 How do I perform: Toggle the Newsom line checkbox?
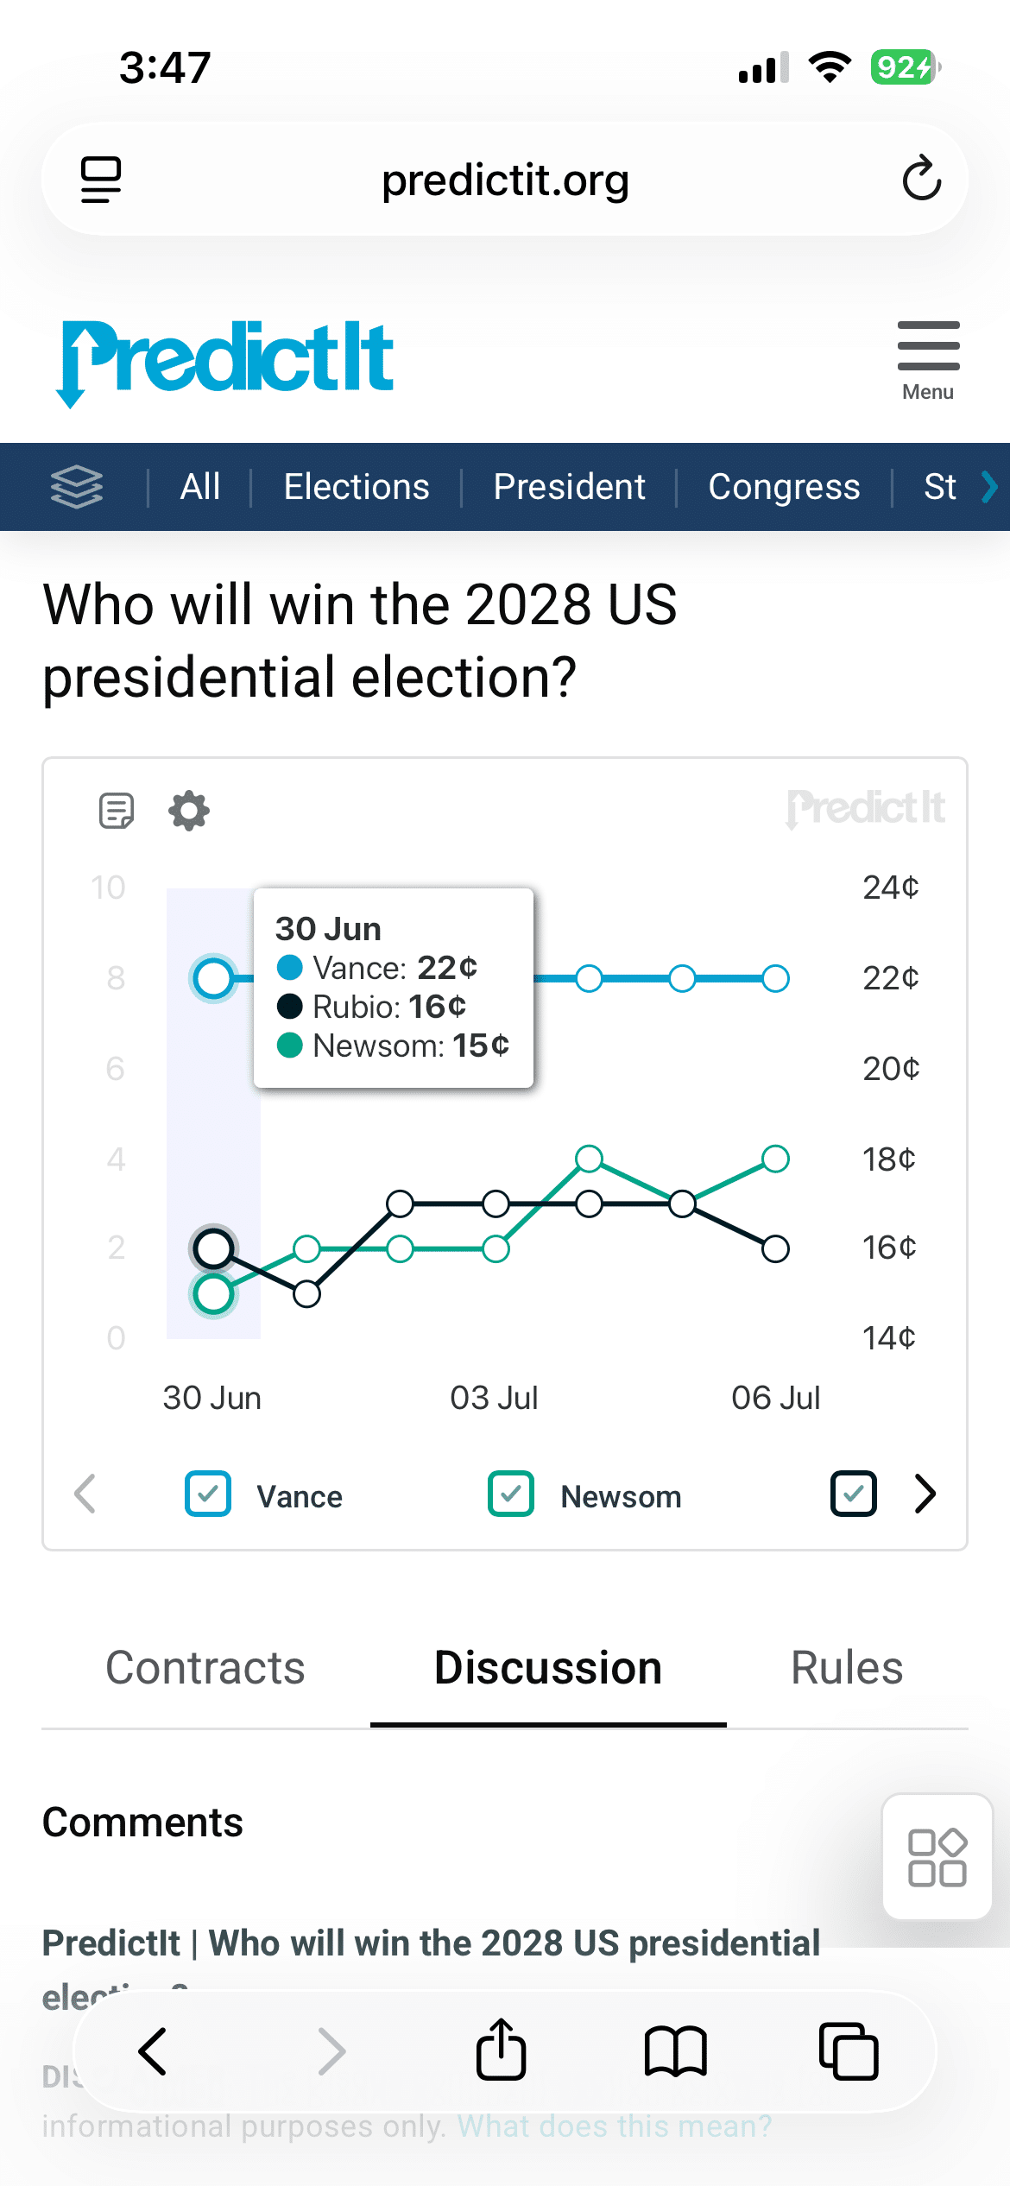pos(511,1494)
